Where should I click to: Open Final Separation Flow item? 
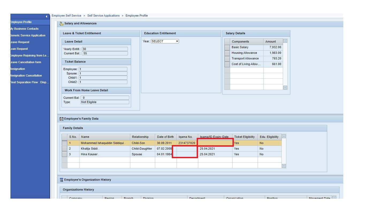pyautogui.click(x=30, y=82)
